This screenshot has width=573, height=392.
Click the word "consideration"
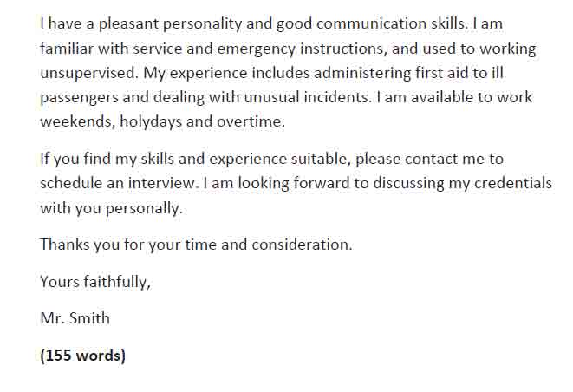(x=301, y=245)
